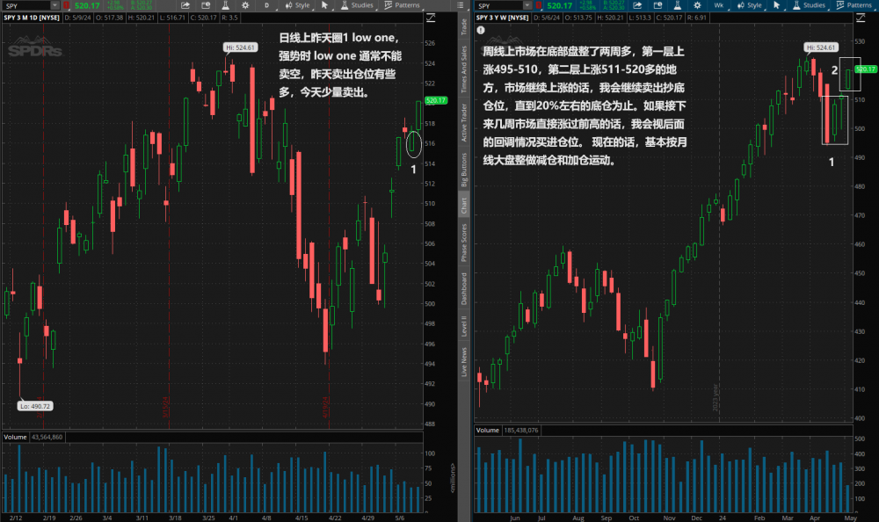
Task: Click the share icon in the right chart toolbar
Action: click(x=637, y=5)
